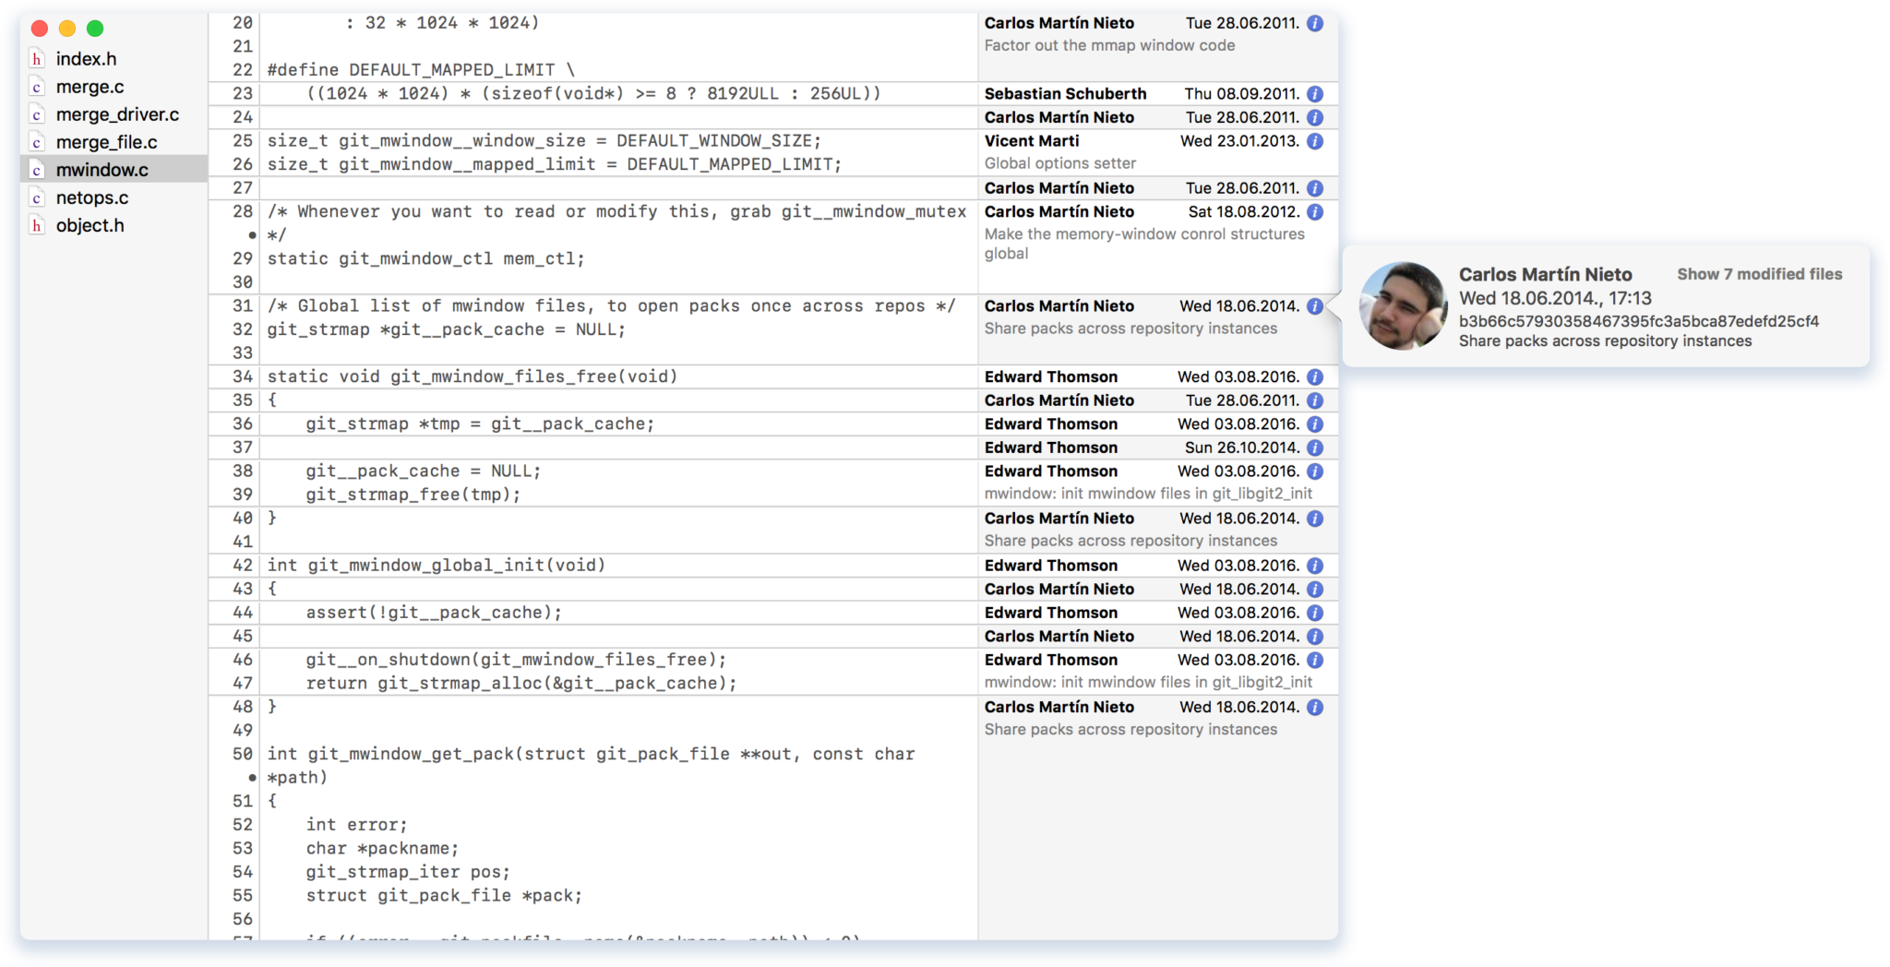
Task: Click the C file icon next to netops.c
Action: click(x=37, y=197)
